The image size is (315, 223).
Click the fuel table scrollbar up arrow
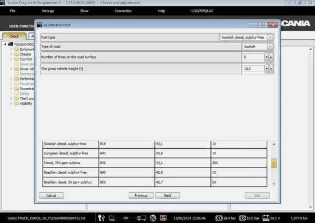(x=274, y=144)
